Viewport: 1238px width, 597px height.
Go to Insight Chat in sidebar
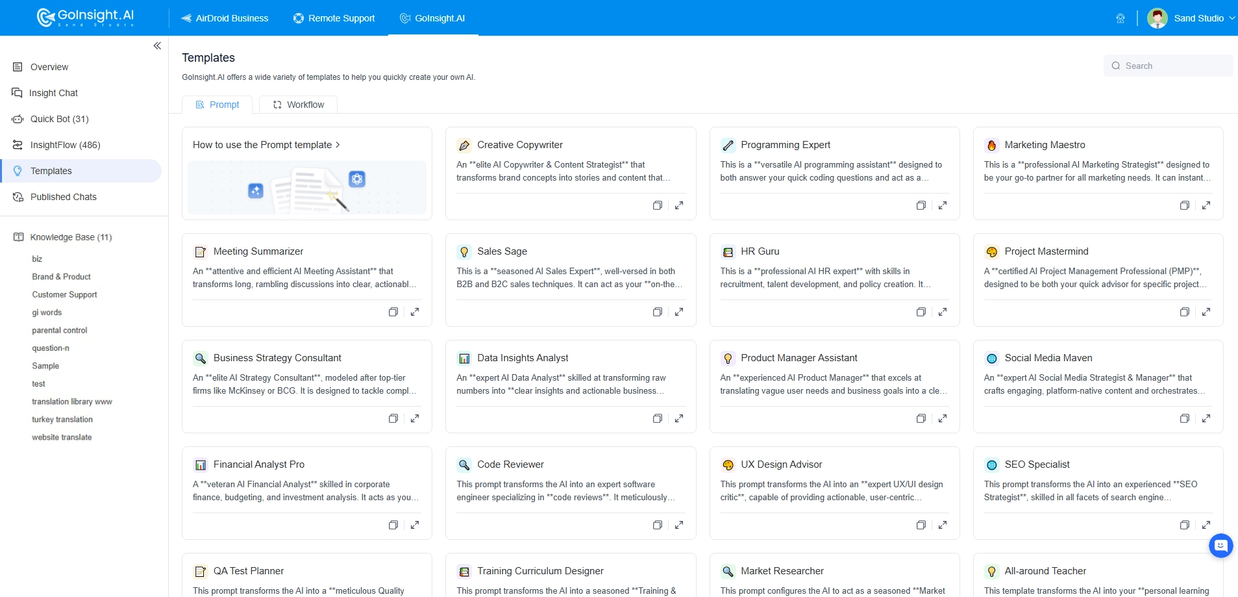click(x=53, y=93)
